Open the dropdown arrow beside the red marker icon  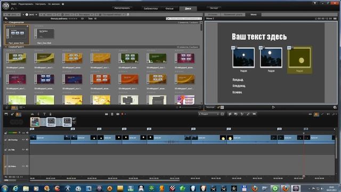125,114
